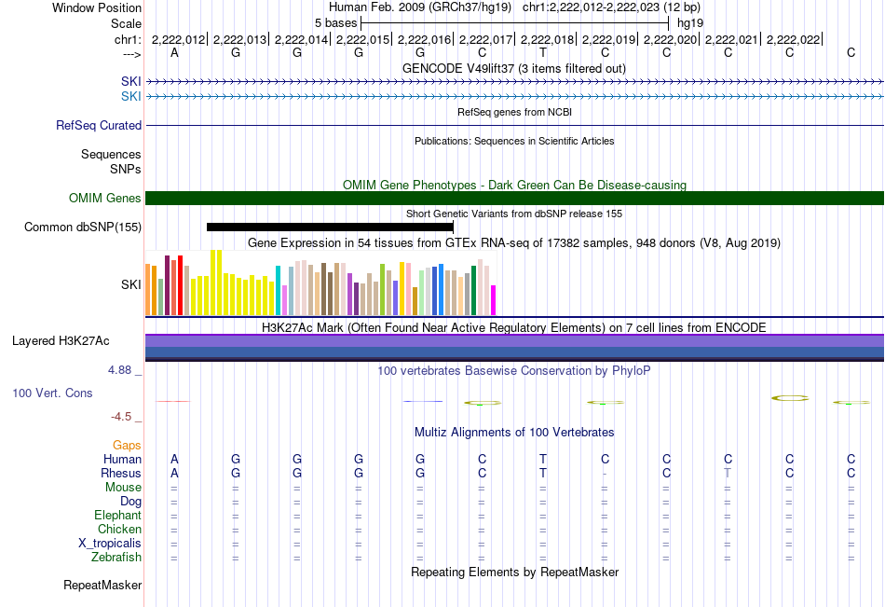Select the RefSeq Curated gene line
Image resolution: width=885 pixels, height=607 pixels.
pos(515,126)
